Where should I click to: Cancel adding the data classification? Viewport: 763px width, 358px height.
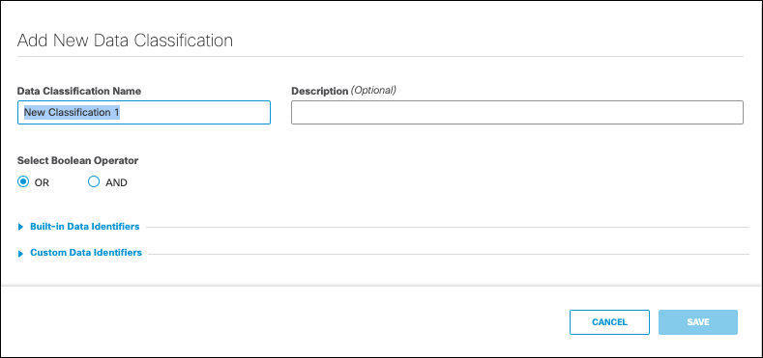(x=609, y=322)
